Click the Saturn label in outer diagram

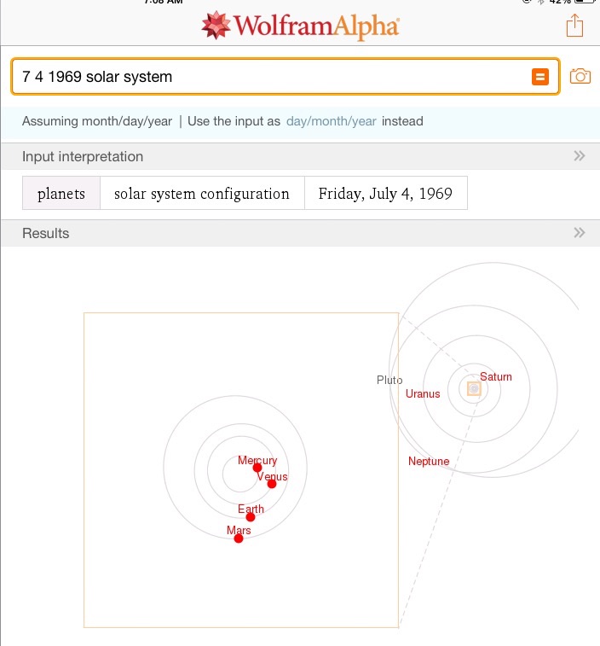click(x=496, y=376)
